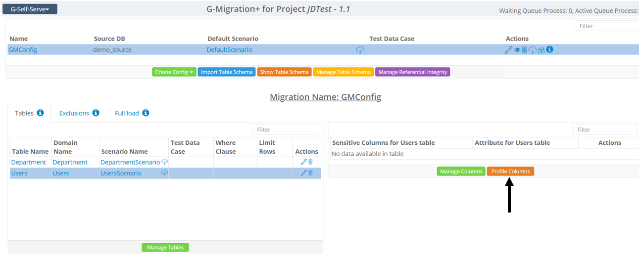Image resolution: width=639 pixels, height=255 pixels.
Task: Open the DepartmentScenario link
Action: [130, 162]
